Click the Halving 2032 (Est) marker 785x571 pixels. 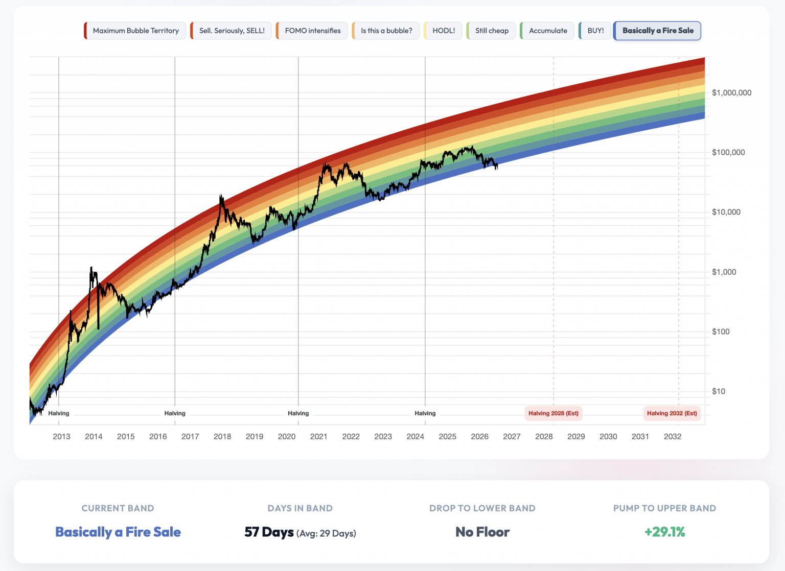click(x=672, y=413)
